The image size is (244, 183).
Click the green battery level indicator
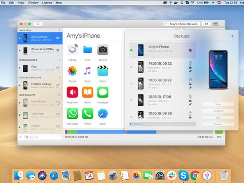[219, 132]
